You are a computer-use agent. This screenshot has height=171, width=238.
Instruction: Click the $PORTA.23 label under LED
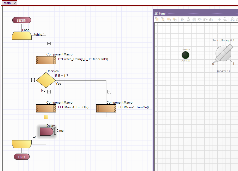(185, 61)
